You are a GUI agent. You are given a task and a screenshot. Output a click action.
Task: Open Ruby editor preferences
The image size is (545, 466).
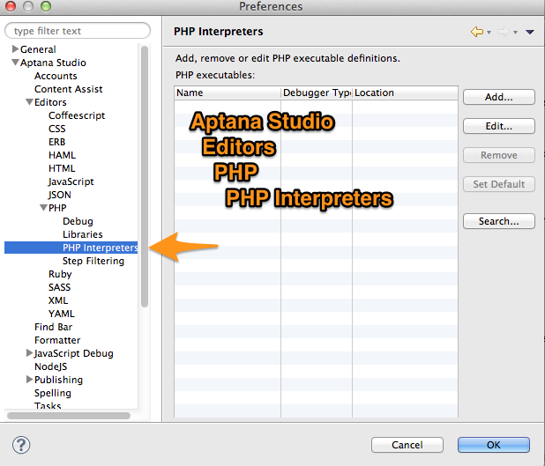[x=60, y=274]
